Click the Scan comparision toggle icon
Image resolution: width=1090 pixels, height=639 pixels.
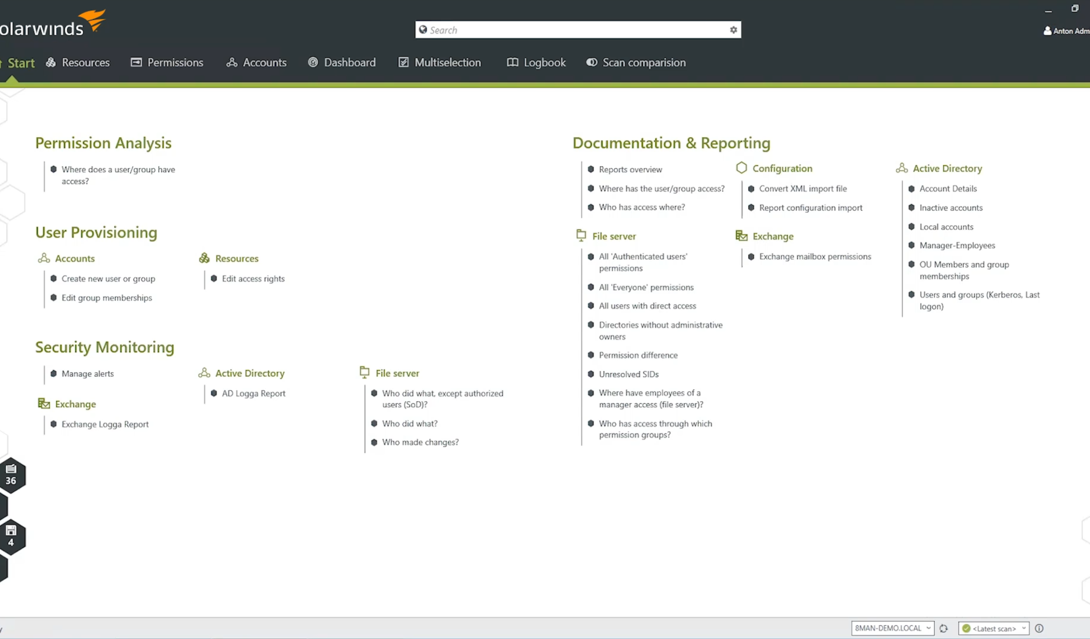point(592,62)
